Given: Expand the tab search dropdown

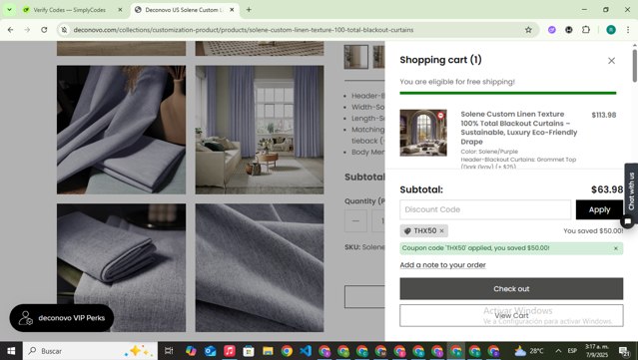Looking at the screenshot, I should tap(9, 10).
